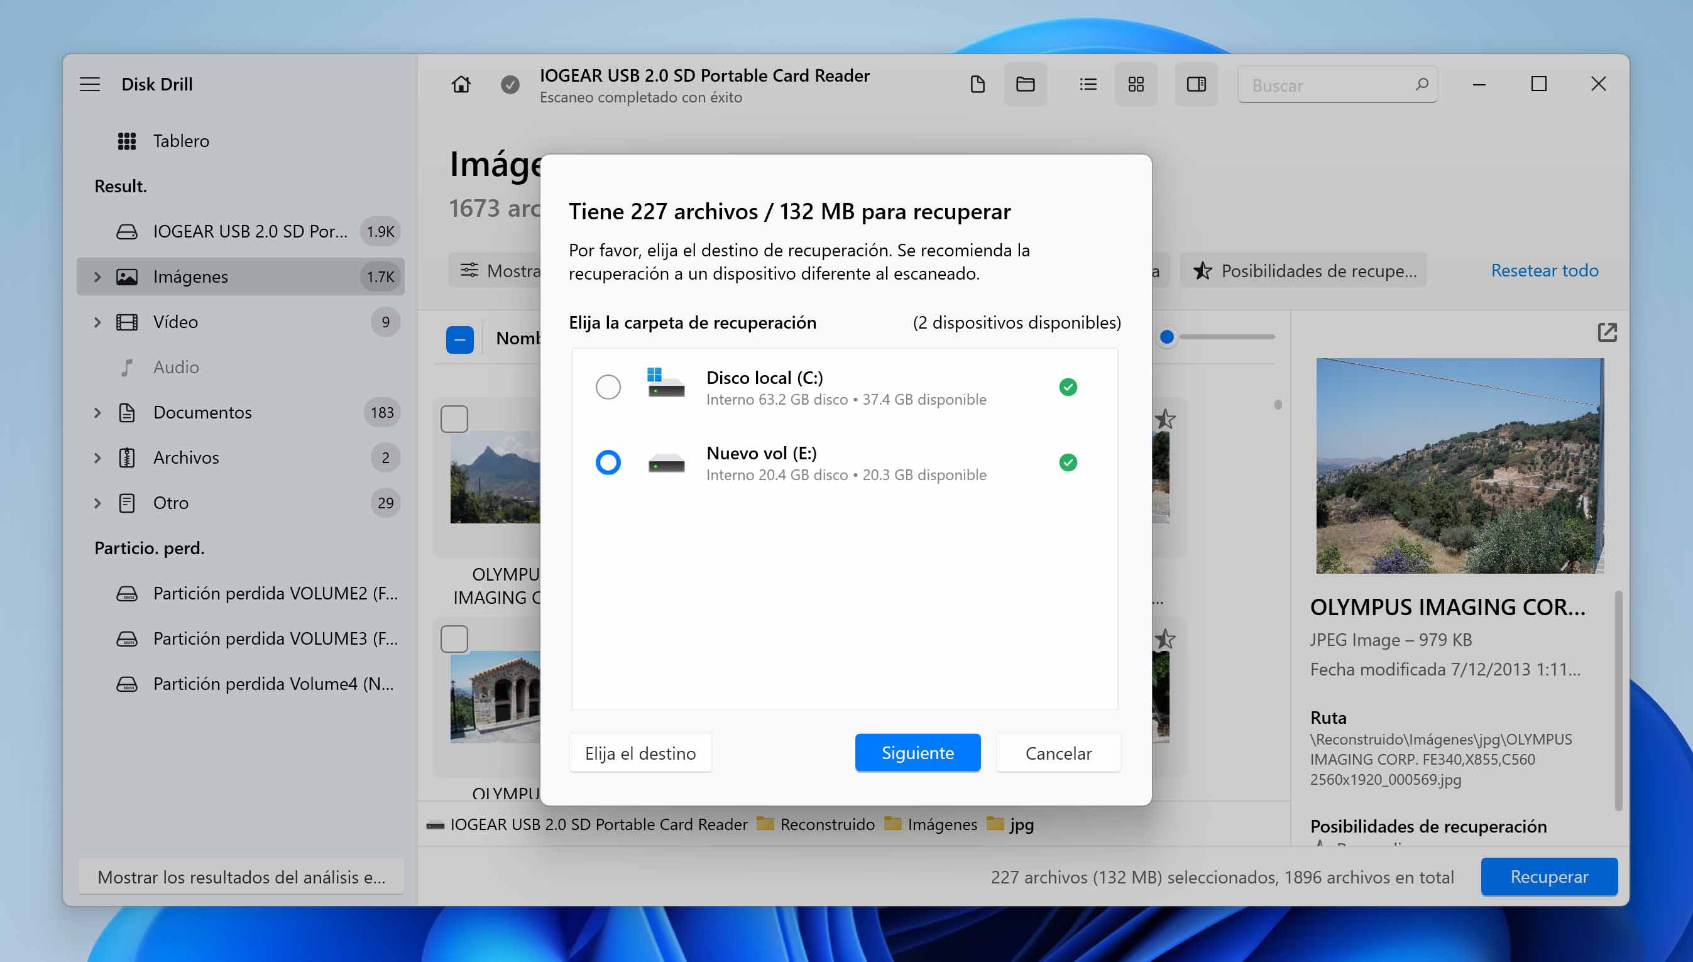Click Imágenes folder in breadcrumb
Viewport: 1693px width, 962px height.
[931, 824]
